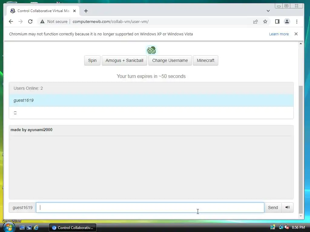Launch Internet Explorer from quick launch
This screenshot has height=232, width=310.
click(36, 228)
